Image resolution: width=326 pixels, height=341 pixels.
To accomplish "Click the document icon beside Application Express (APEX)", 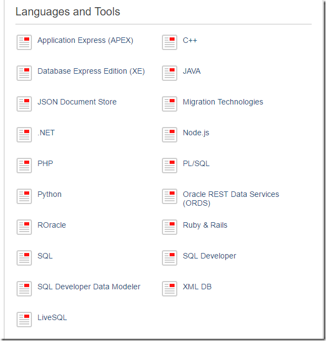I will 24,42.
